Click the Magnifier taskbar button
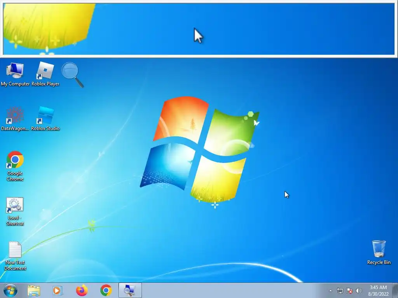This screenshot has width=398, height=298. (x=130, y=290)
